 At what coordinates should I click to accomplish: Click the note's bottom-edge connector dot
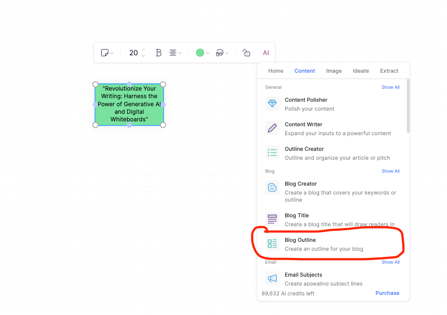[x=129, y=125]
